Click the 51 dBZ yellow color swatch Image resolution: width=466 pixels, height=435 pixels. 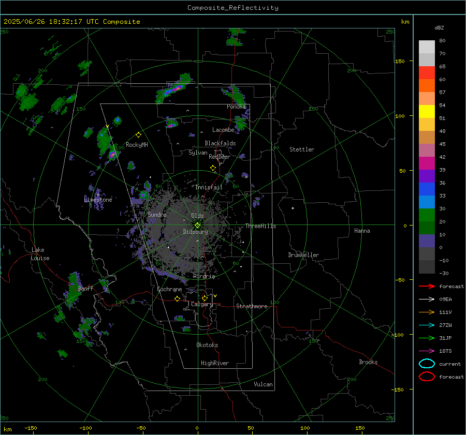pyautogui.click(x=427, y=112)
